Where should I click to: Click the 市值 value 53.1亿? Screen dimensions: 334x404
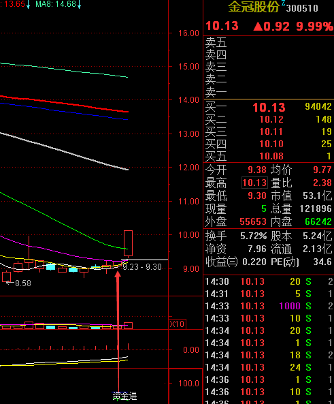point(318,196)
